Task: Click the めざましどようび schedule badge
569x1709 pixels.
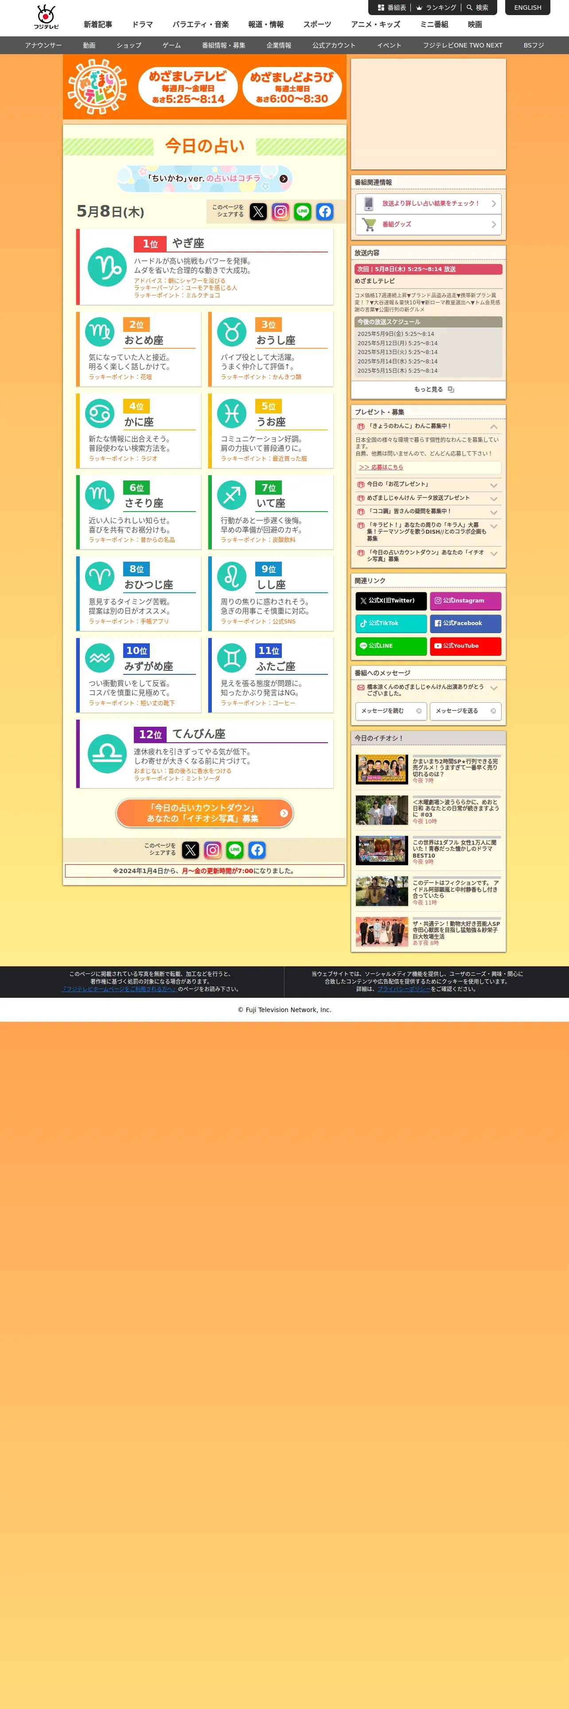Action: [x=292, y=87]
